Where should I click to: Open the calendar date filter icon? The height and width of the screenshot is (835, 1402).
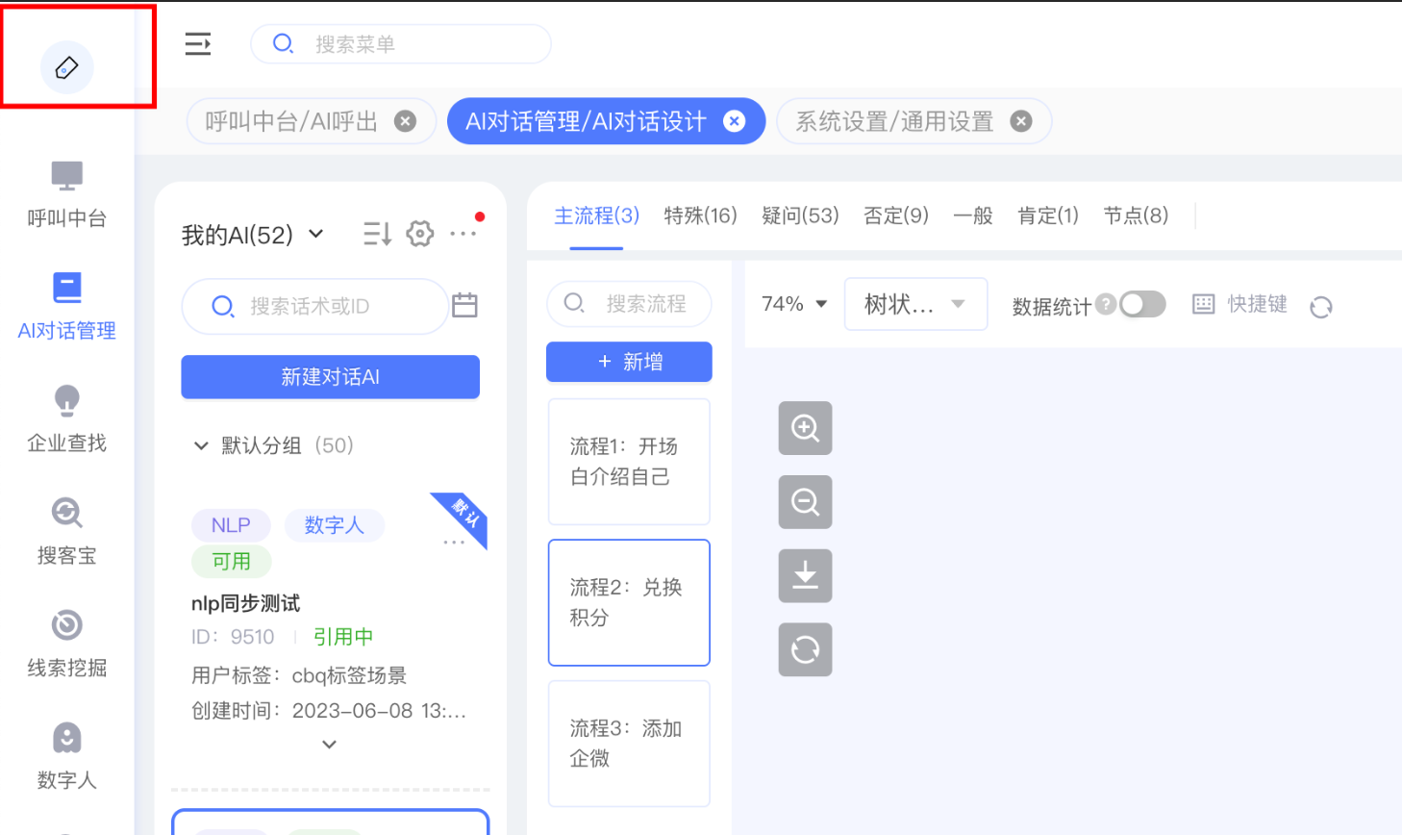[x=464, y=306]
